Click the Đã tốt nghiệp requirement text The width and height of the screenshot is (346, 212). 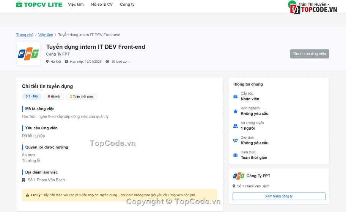[x=33, y=136]
